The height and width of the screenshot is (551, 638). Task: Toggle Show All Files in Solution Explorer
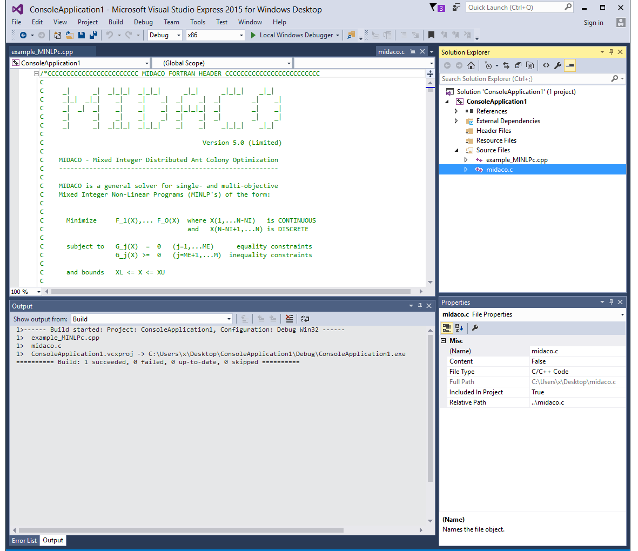[x=530, y=65]
